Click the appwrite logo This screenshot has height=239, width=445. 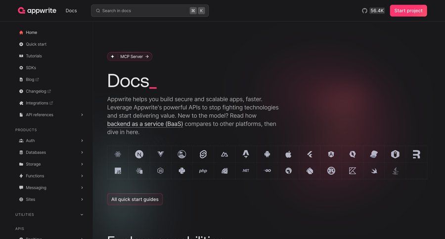click(x=37, y=11)
